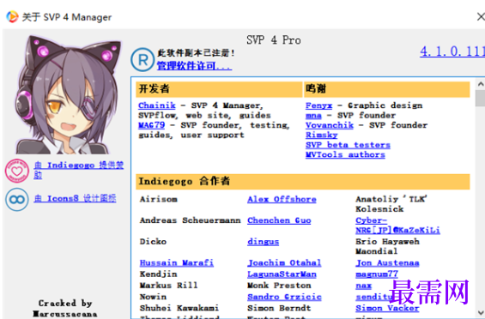Click the anime cat-ear mascot image
Viewport: 485px width, 319px height.
pos(68,94)
